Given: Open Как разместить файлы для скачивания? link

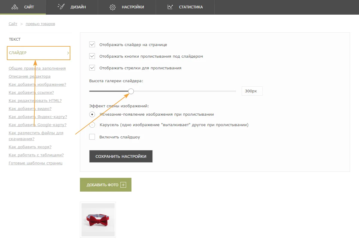Looking at the screenshot, I should tap(36, 136).
